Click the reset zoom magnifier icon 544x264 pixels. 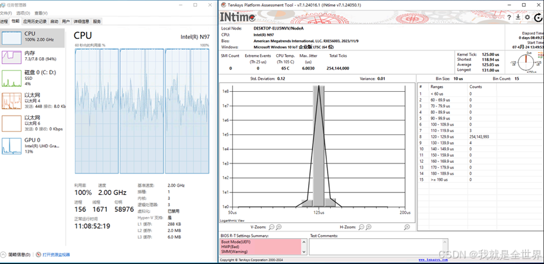(x=407, y=227)
